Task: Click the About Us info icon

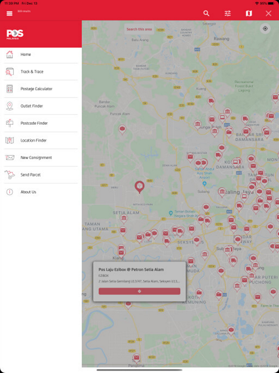Action: click(10, 192)
